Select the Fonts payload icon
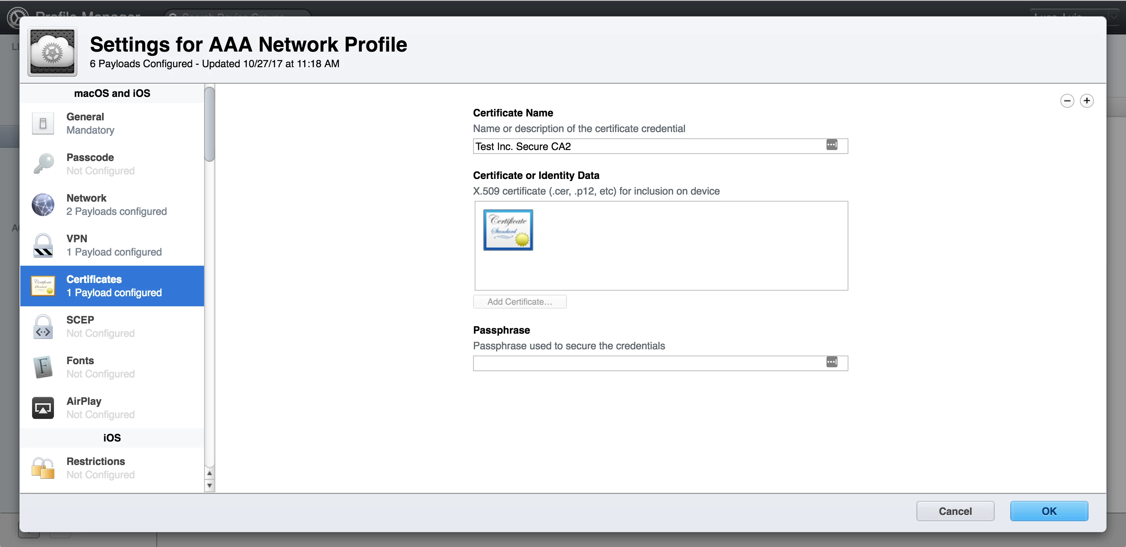Image resolution: width=1126 pixels, height=547 pixels. 43,367
